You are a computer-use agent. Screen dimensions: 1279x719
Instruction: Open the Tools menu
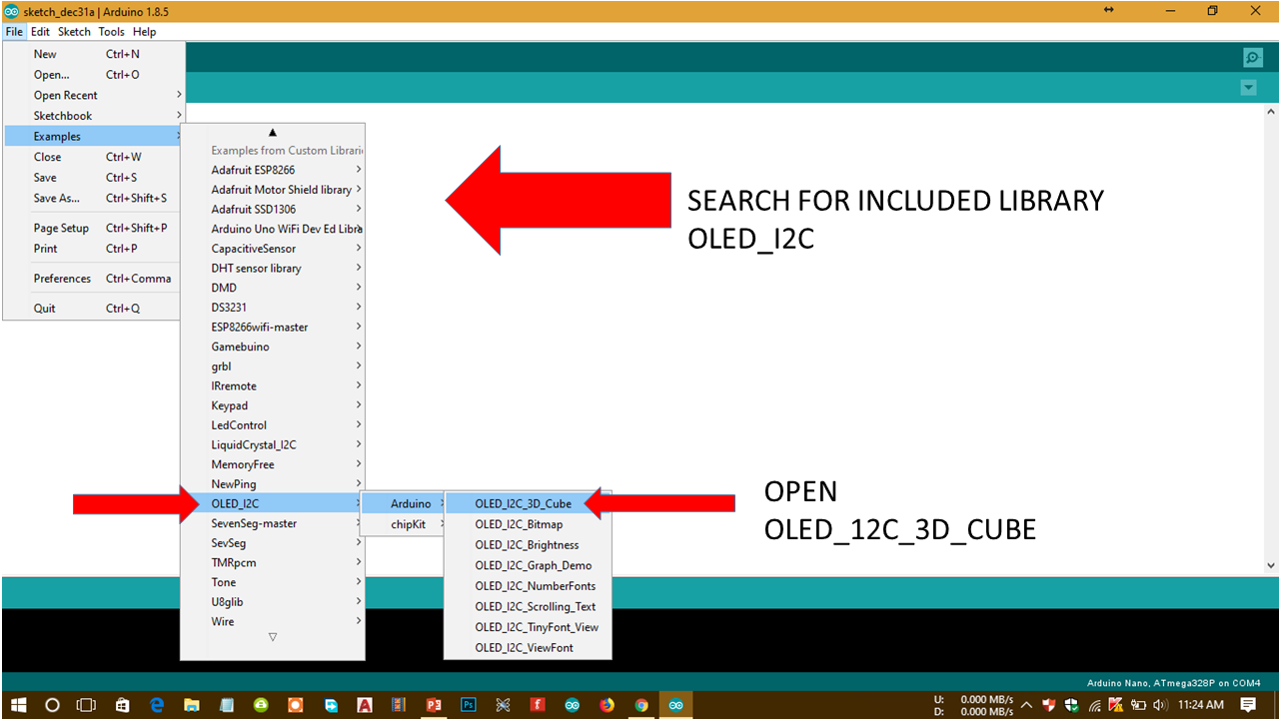[x=111, y=31]
